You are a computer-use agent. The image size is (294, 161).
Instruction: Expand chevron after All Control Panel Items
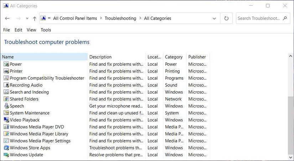click(x=101, y=18)
